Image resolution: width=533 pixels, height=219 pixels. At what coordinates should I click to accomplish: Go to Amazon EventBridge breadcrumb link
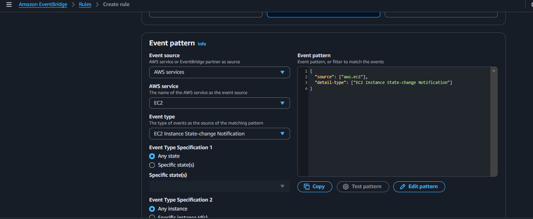click(43, 5)
